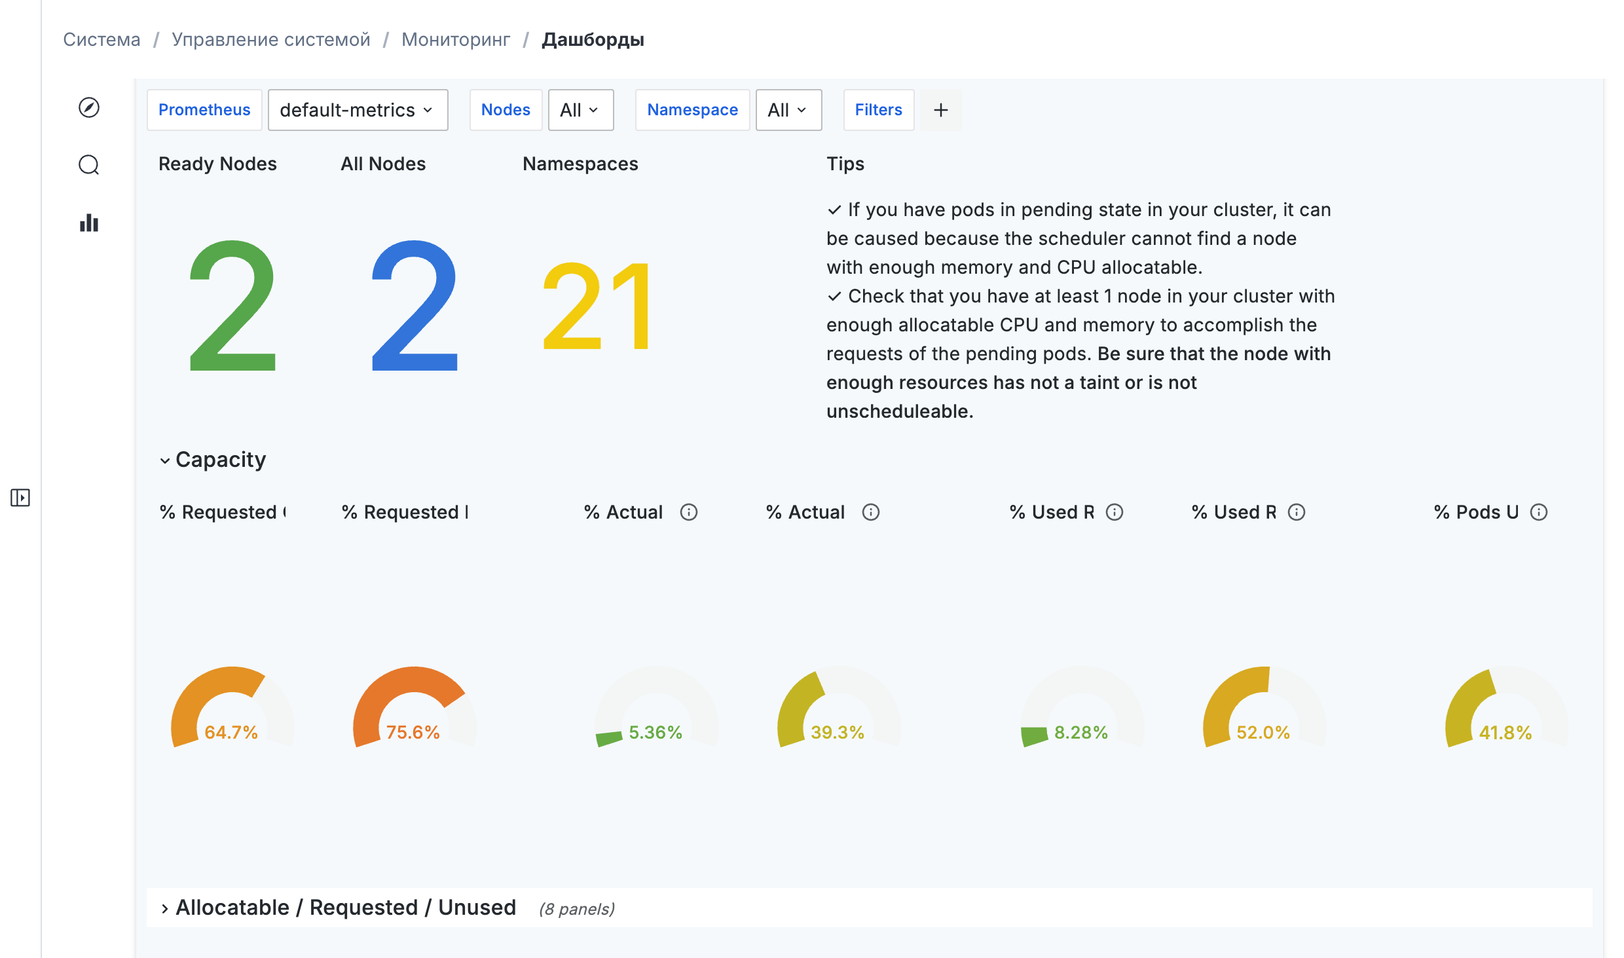Click the plus icon to add filter

pos(940,110)
